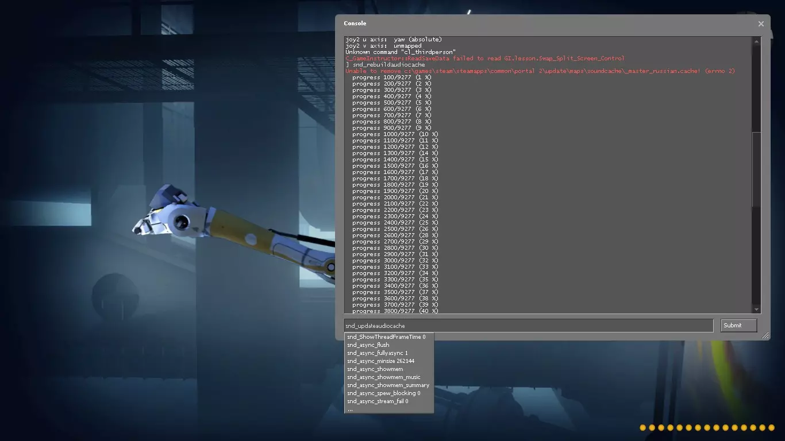The image size is (785, 441).
Task: Choose snd_async_spew_blocking 0 suggestion
Action: click(384, 393)
